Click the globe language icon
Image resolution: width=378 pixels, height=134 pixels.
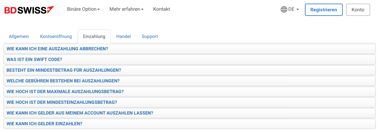coord(284,9)
